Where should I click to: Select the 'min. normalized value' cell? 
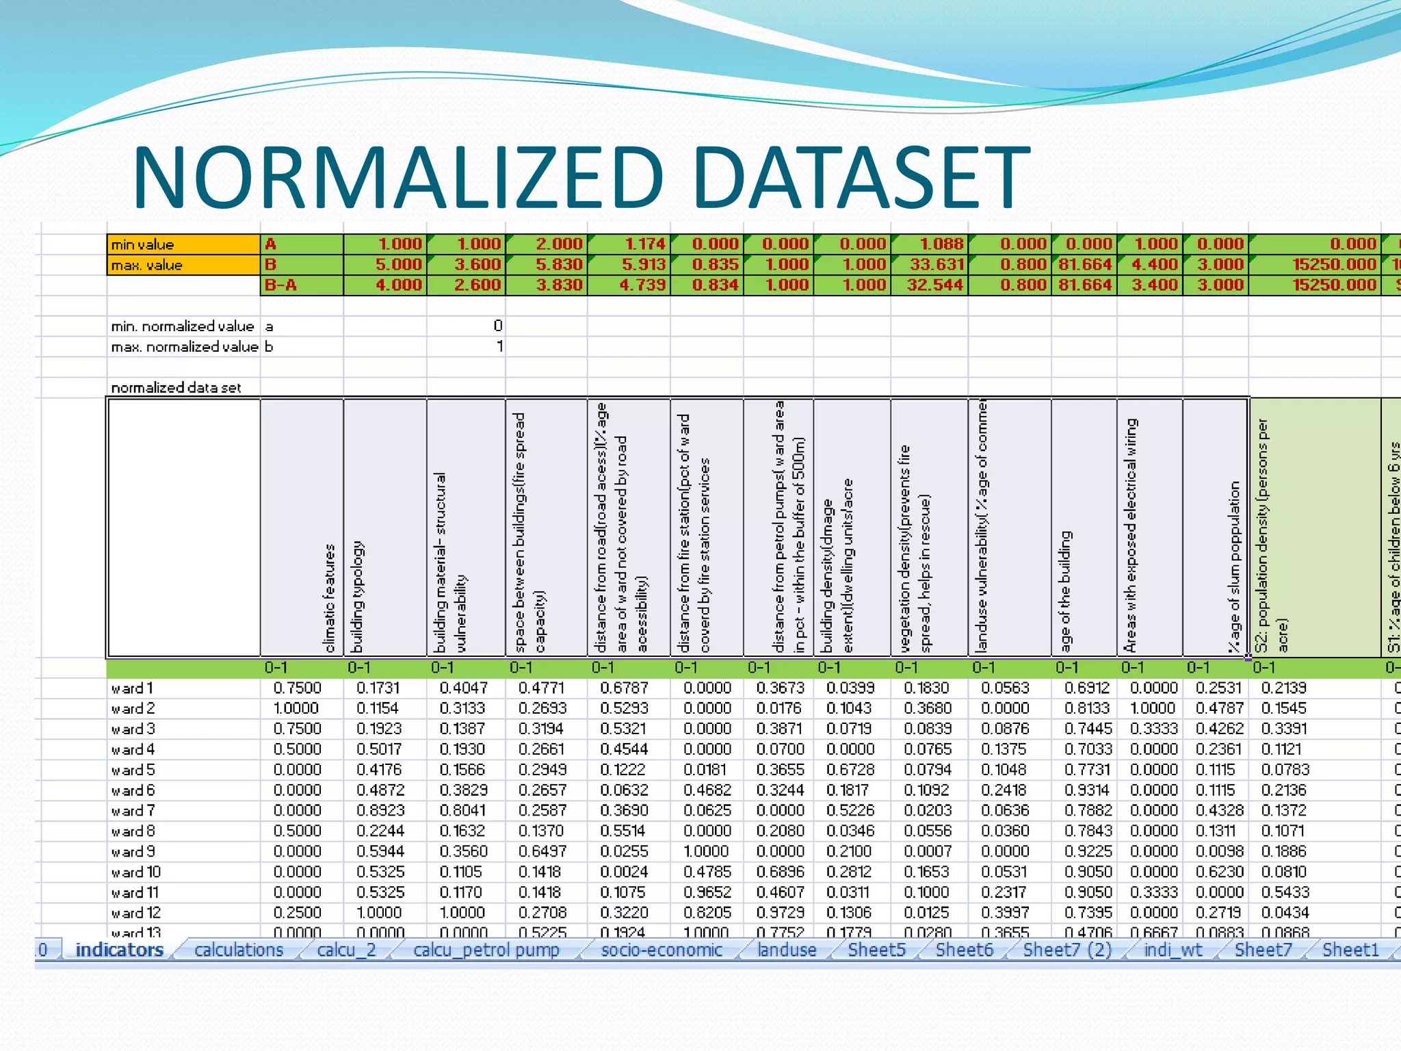coord(183,326)
